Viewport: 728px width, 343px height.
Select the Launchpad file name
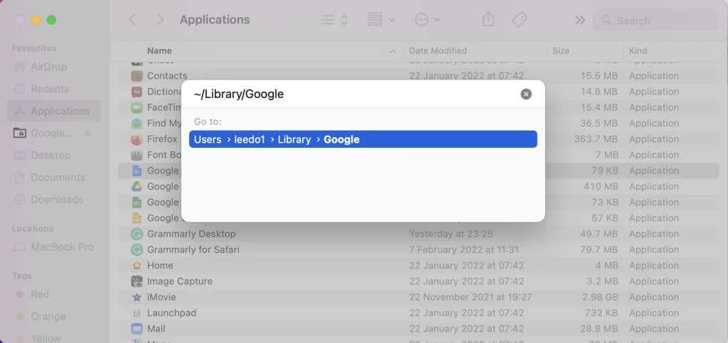point(172,313)
